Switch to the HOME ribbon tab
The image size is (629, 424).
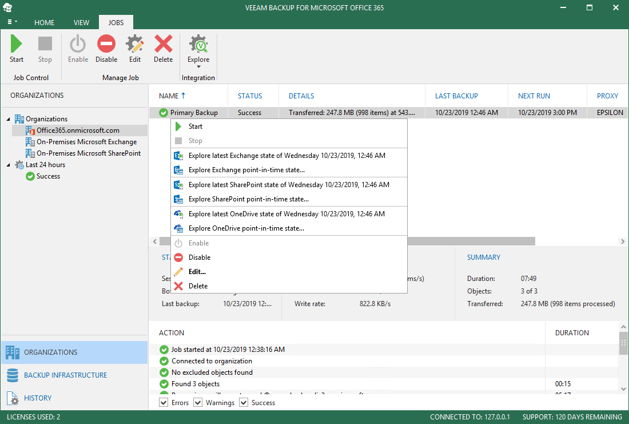[x=44, y=22]
